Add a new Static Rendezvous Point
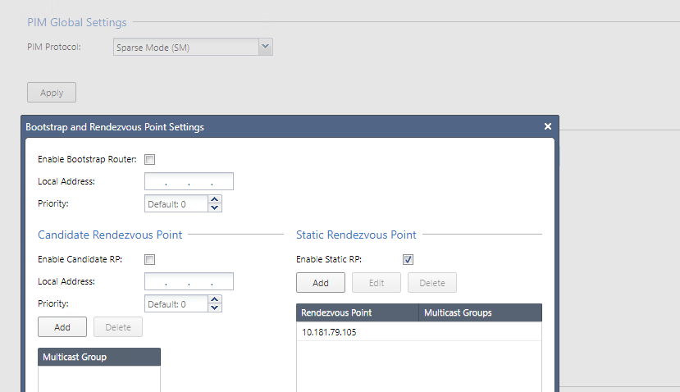Image resolution: width=680 pixels, height=392 pixels. click(321, 283)
